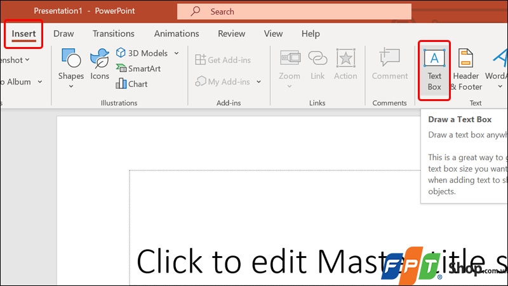This screenshot has height=286, width=508.
Task: Insert a Comment
Action: coord(390,65)
